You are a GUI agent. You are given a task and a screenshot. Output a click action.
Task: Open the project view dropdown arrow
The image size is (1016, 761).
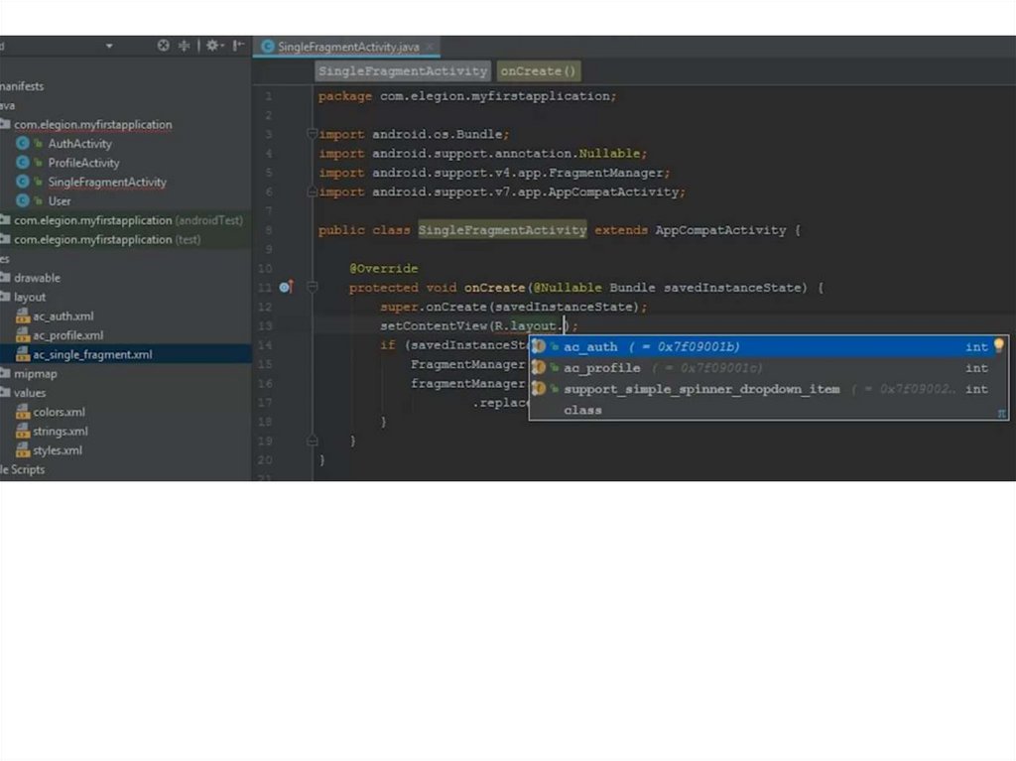[x=109, y=46]
